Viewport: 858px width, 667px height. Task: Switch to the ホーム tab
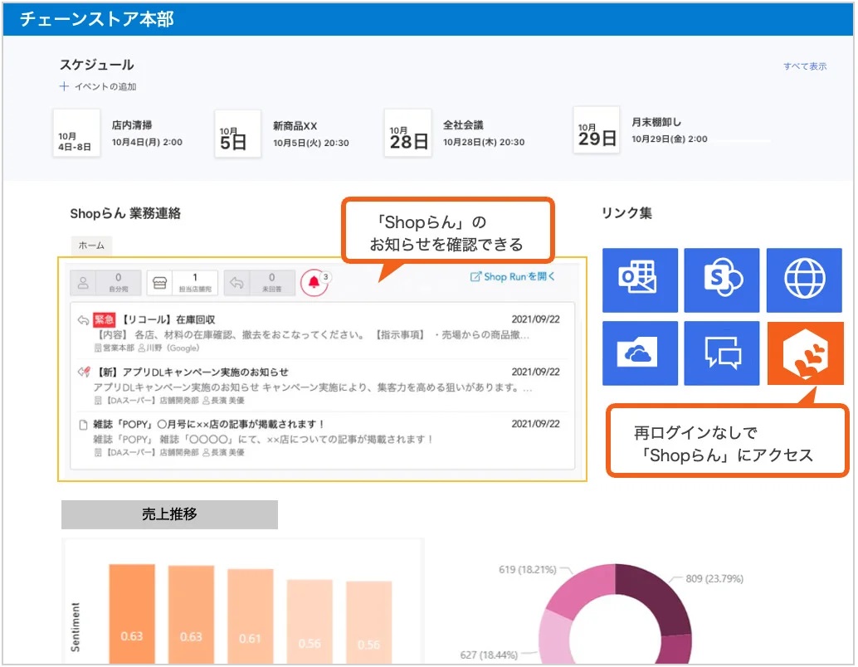(x=91, y=246)
